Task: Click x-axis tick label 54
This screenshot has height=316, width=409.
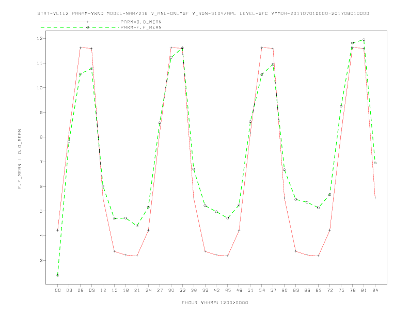Action: coord(262,290)
